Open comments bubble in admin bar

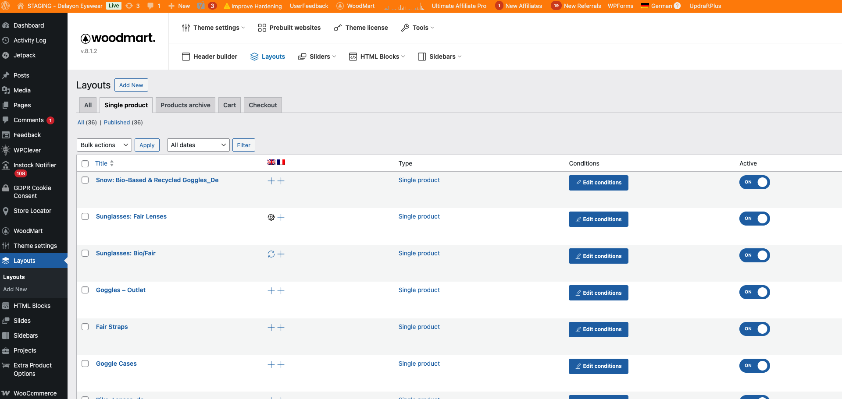click(x=153, y=6)
